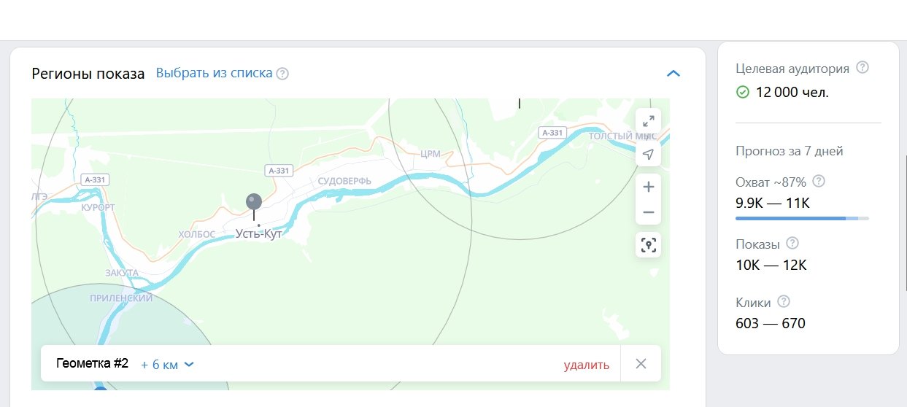
Task: Open the + 6 км radius dropdown
Action: [x=167, y=364]
